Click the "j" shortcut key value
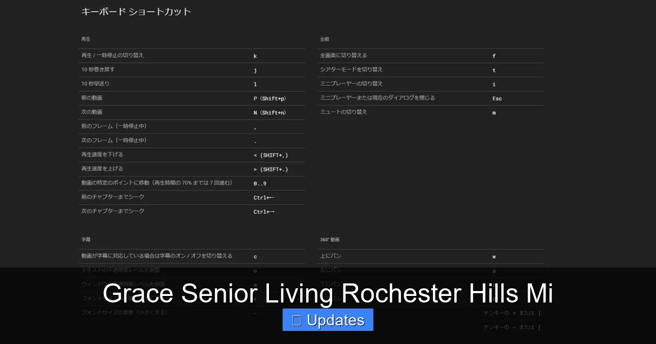The image size is (656, 344). tap(255, 70)
